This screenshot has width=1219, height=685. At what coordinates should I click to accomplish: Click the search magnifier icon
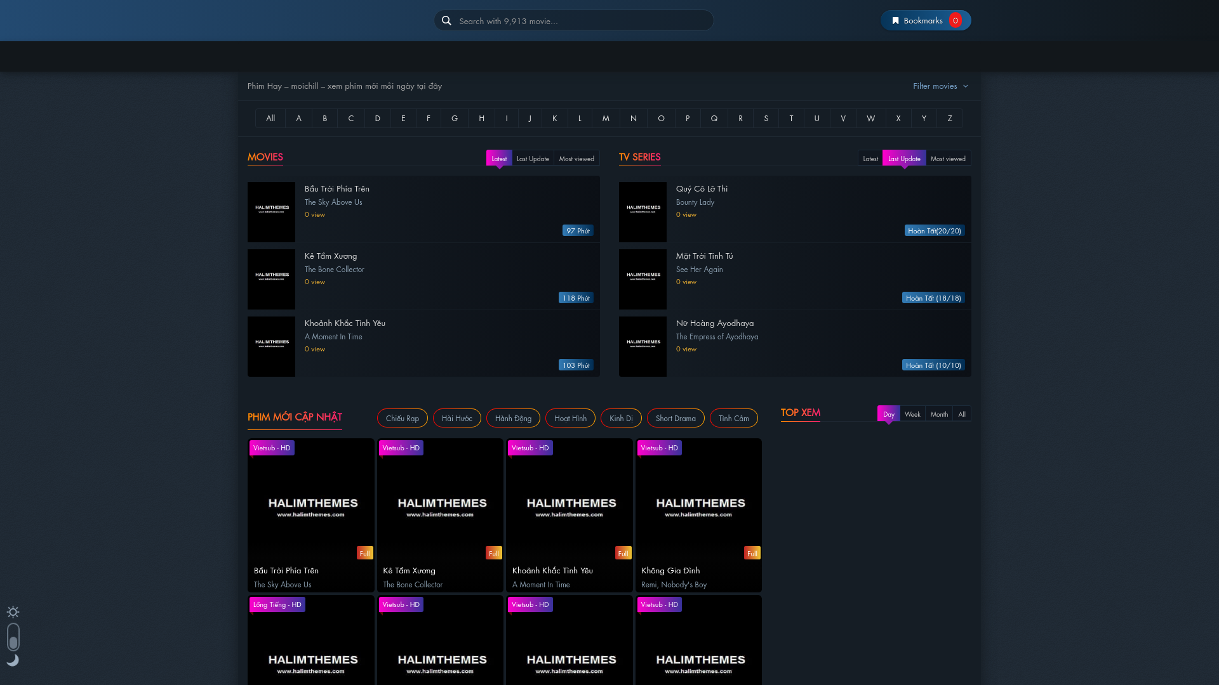[446, 21]
